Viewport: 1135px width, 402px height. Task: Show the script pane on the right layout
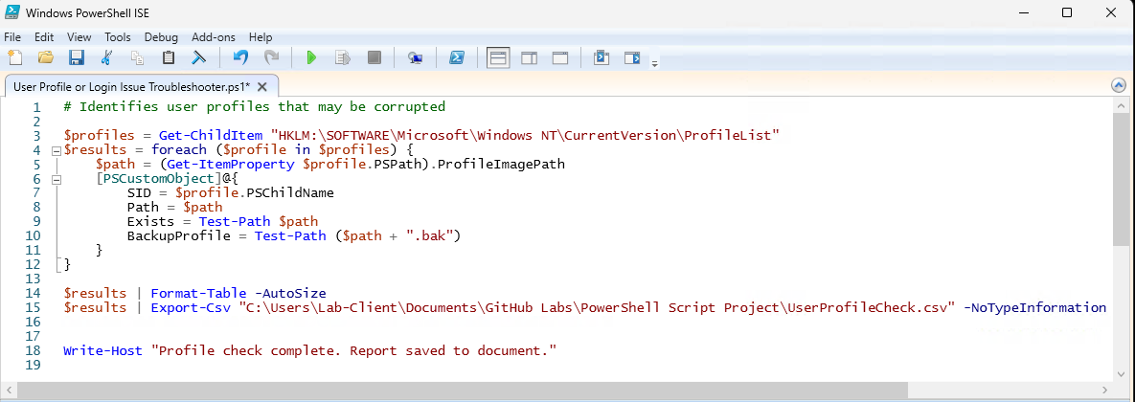529,57
